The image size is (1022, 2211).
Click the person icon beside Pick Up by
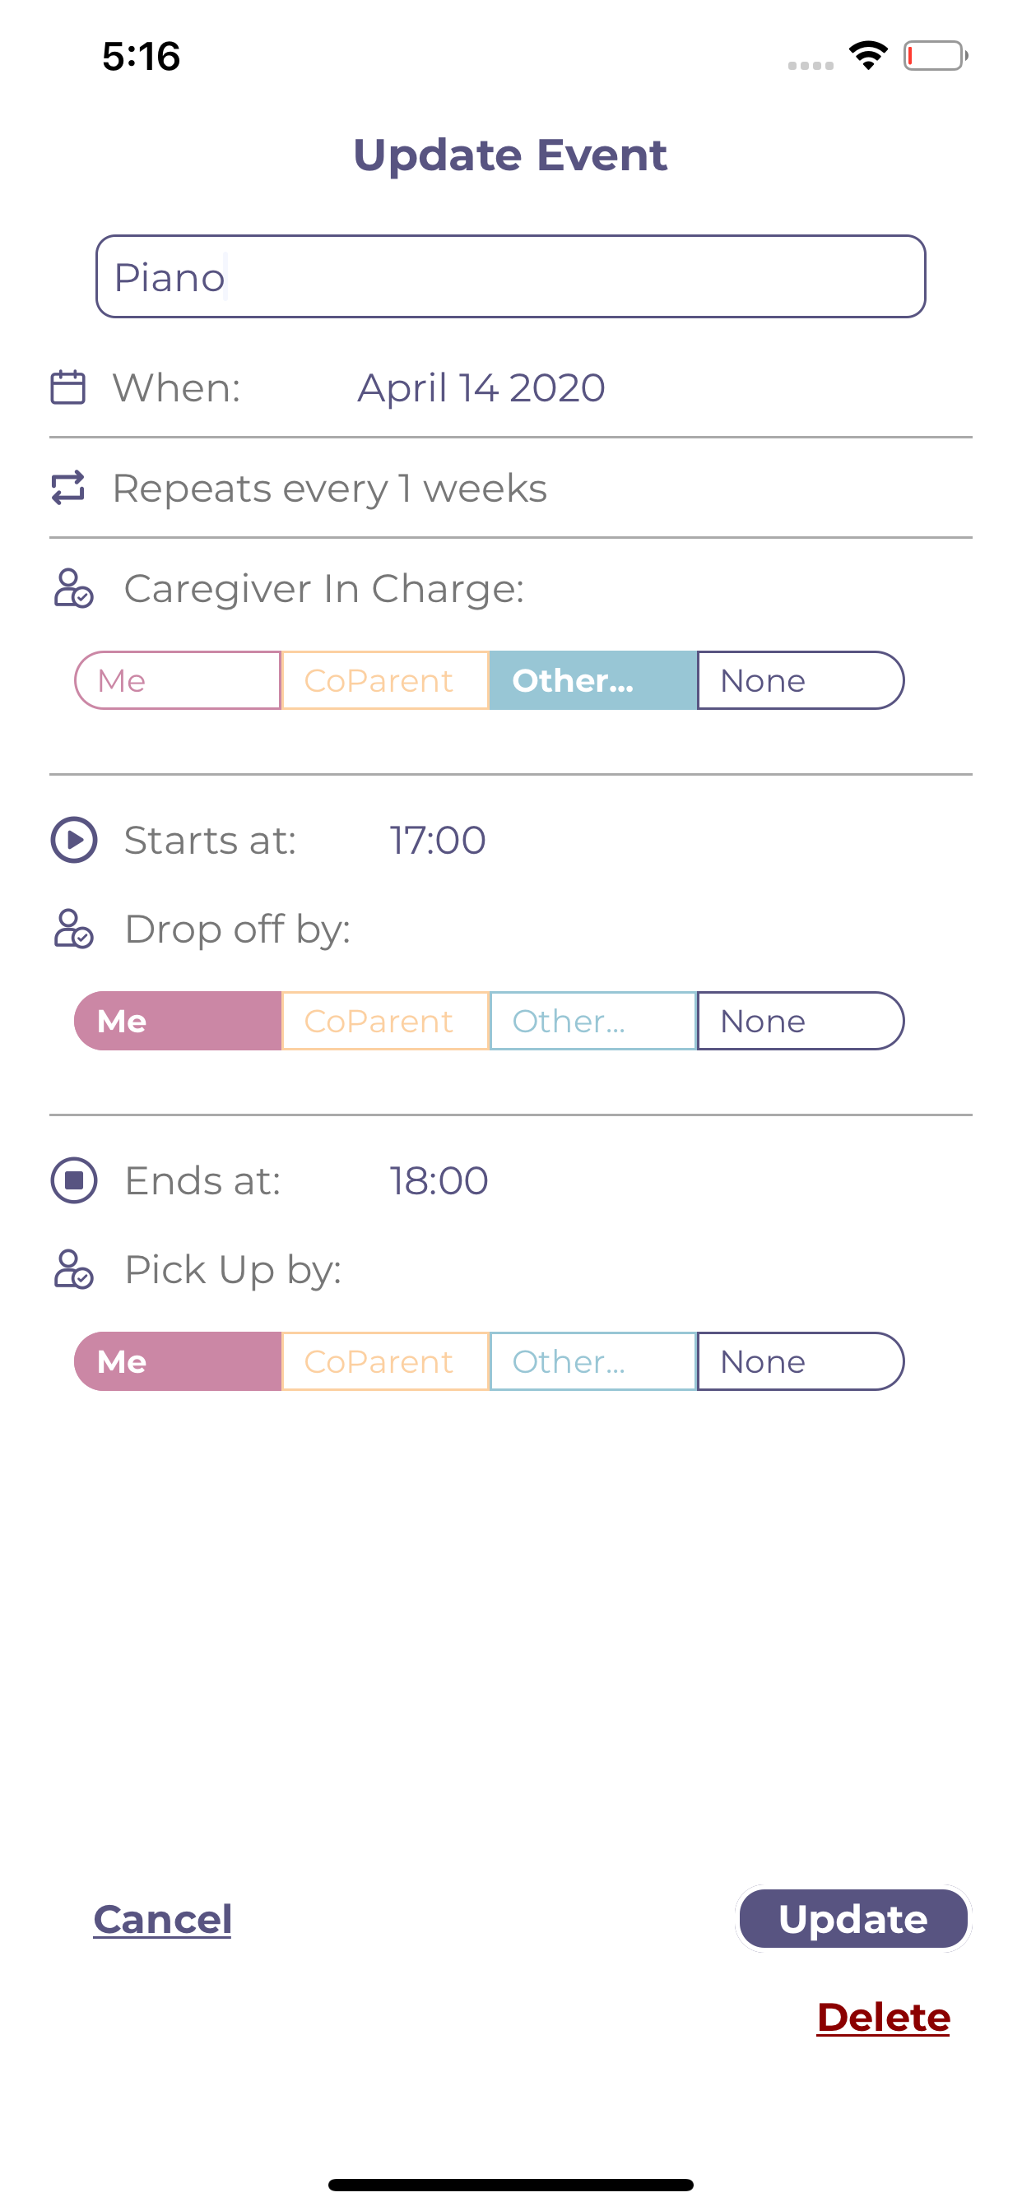point(72,1270)
